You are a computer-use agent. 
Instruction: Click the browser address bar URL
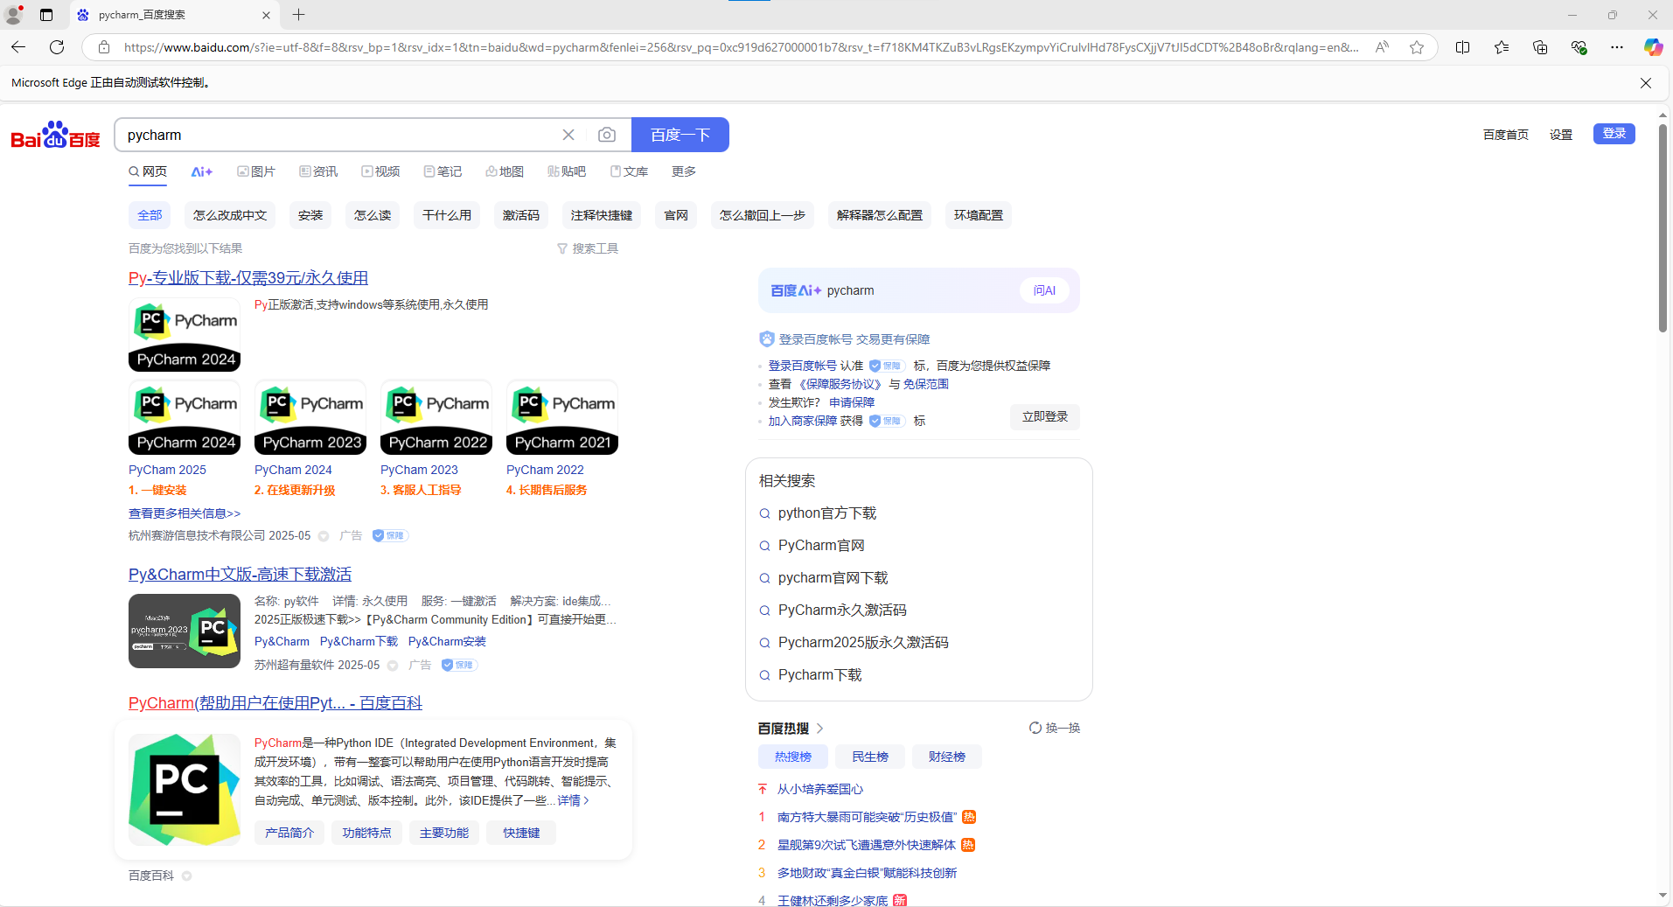742,47
